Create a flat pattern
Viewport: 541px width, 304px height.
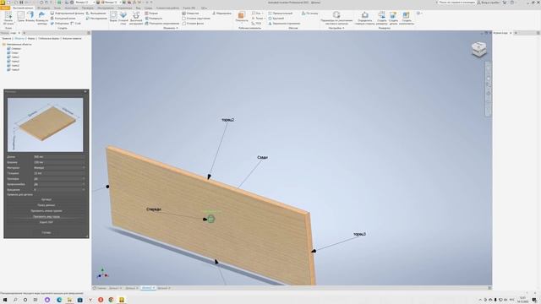point(381,18)
